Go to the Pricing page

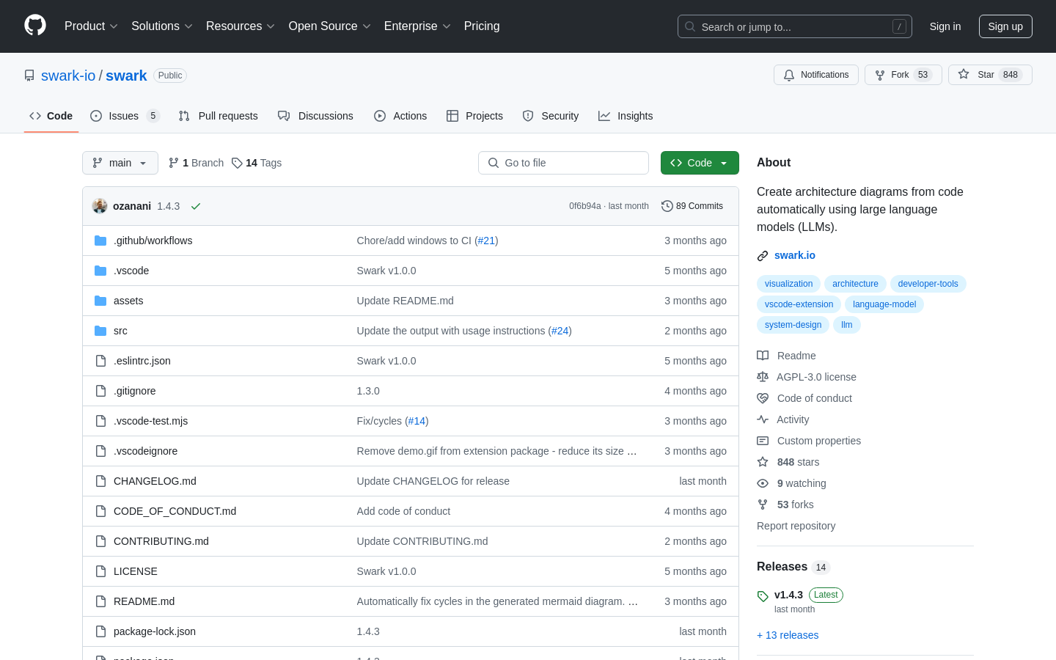click(x=482, y=26)
